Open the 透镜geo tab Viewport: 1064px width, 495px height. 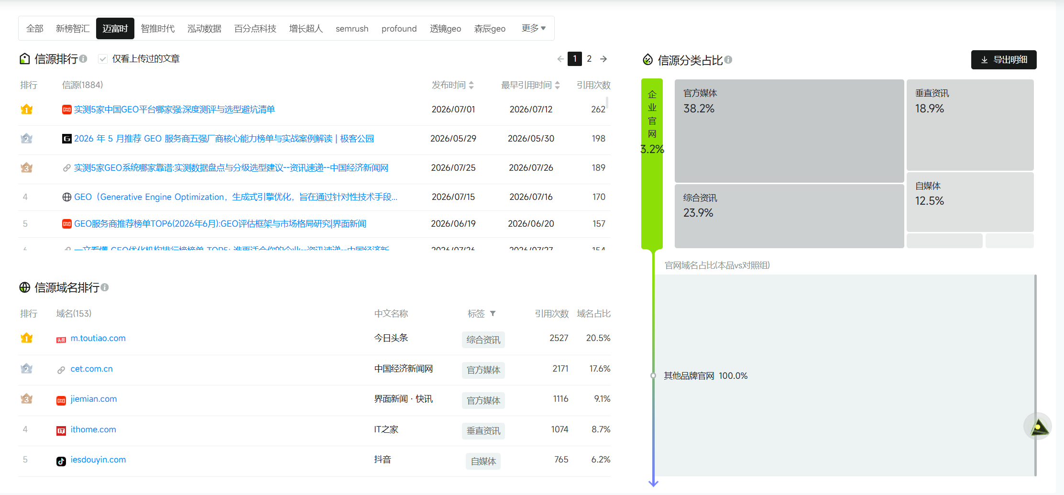(446, 29)
